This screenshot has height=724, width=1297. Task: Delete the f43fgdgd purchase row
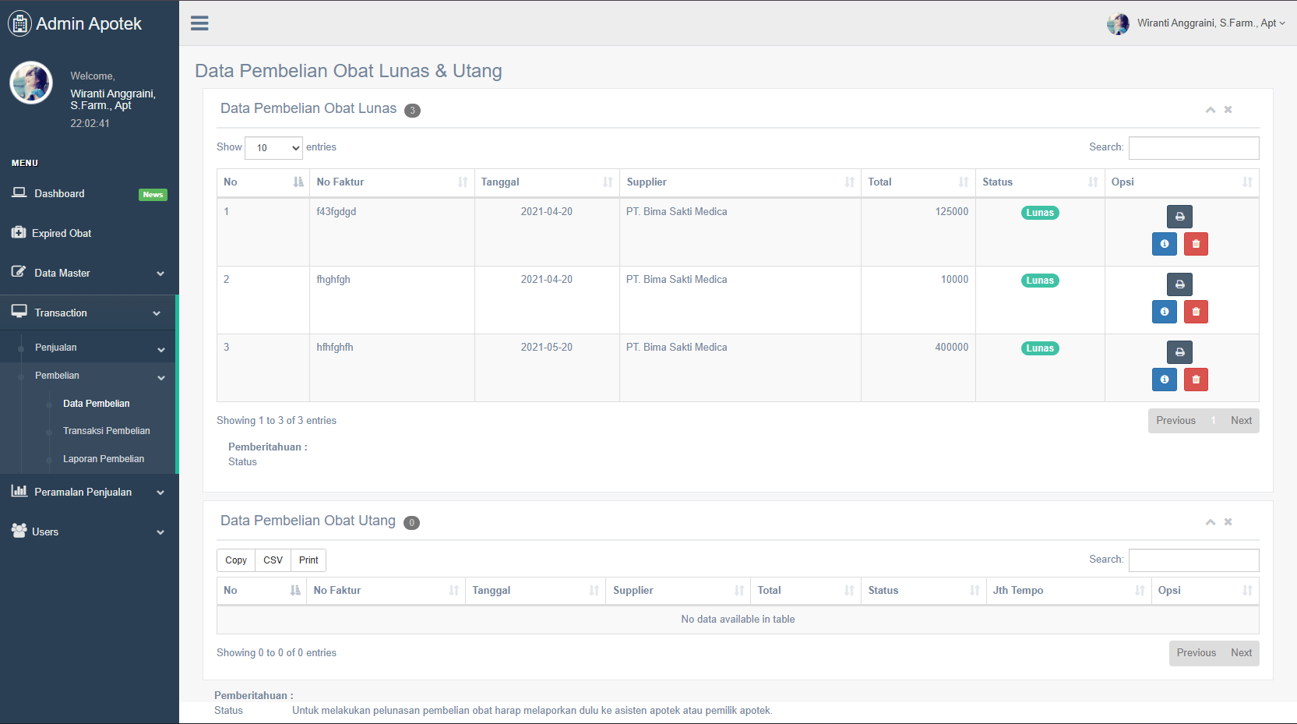(x=1196, y=244)
